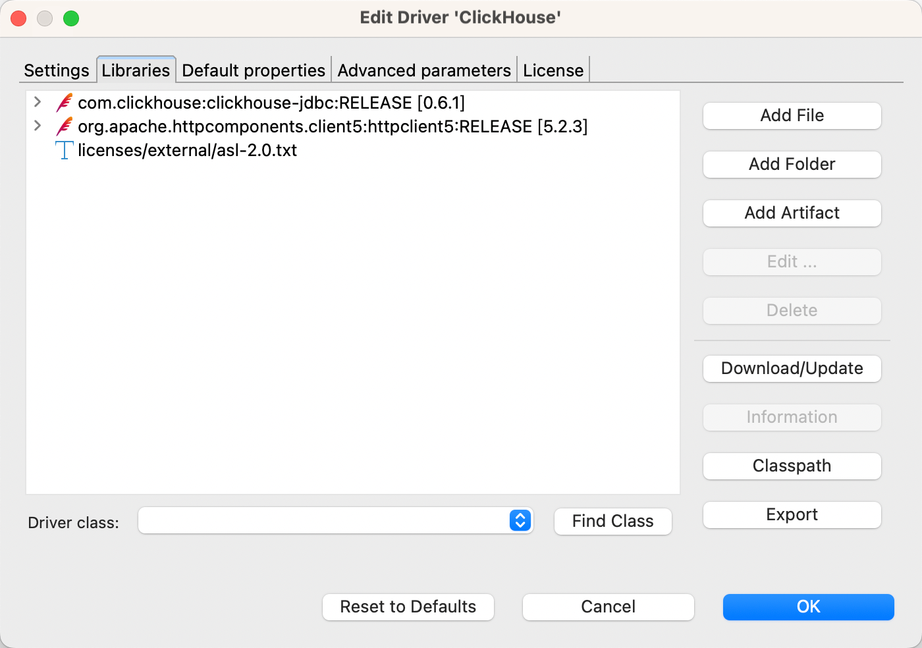This screenshot has height=648, width=922.
Task: Select the licenses/external/asl-2.0.txt entry
Action: (187, 150)
